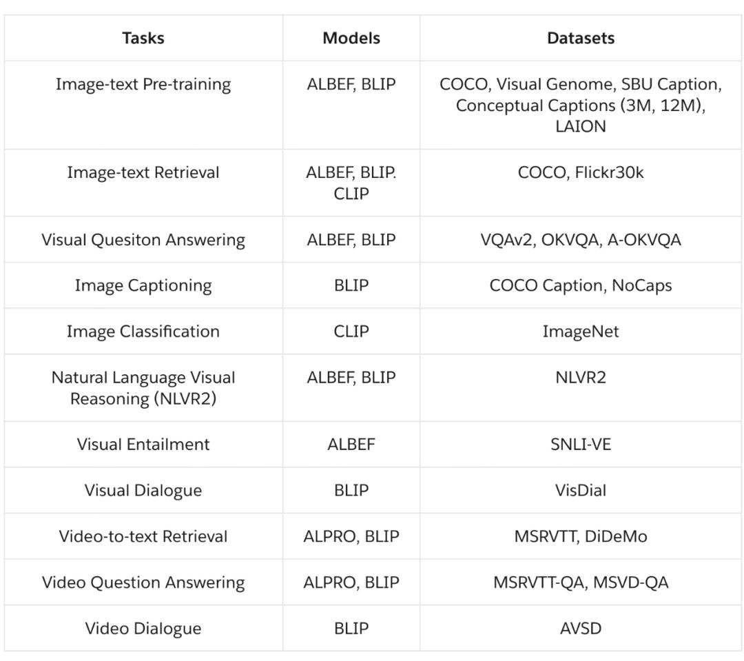744x661 pixels.
Task: Select the Video Dialogue task cell
Action: [143, 629]
